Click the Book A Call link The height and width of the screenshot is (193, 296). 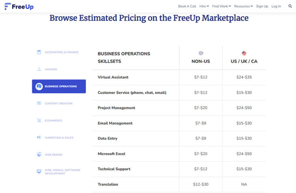187,6
